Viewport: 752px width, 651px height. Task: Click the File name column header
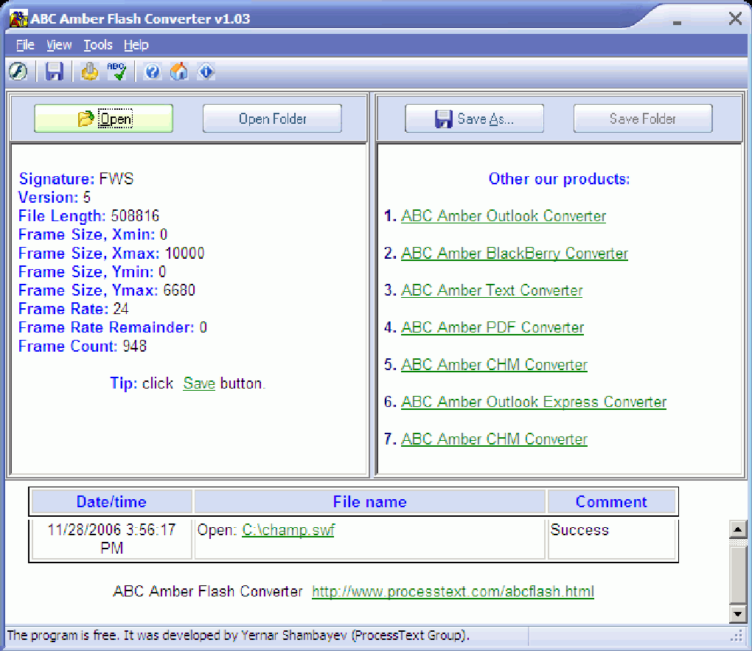(x=370, y=502)
